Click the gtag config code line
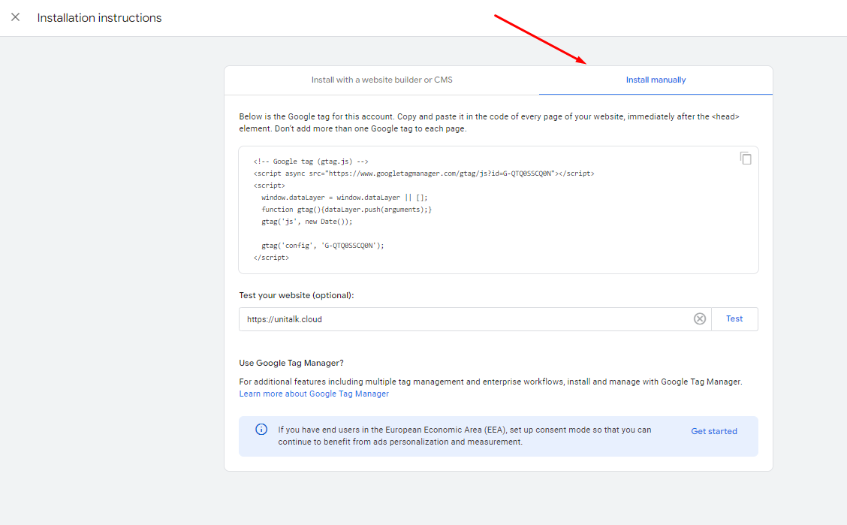This screenshot has height=525, width=847. coord(322,246)
